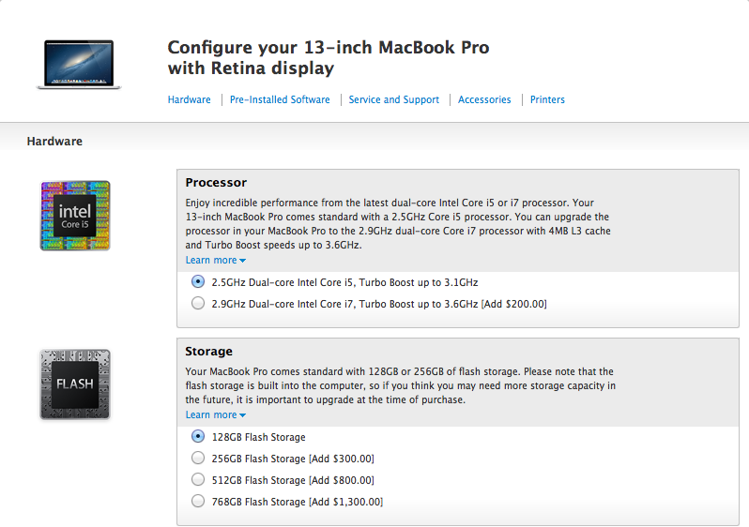This screenshot has width=749, height=527.
Task: Open the Hardware section link
Action: (190, 99)
